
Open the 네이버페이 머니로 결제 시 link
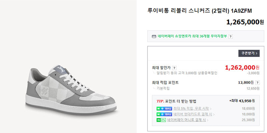coord(187,120)
